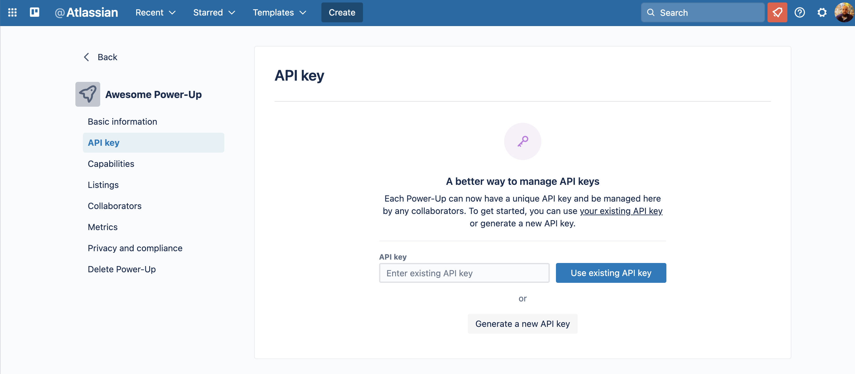The image size is (855, 374).
Task: Open the user profile avatar
Action: (x=844, y=13)
